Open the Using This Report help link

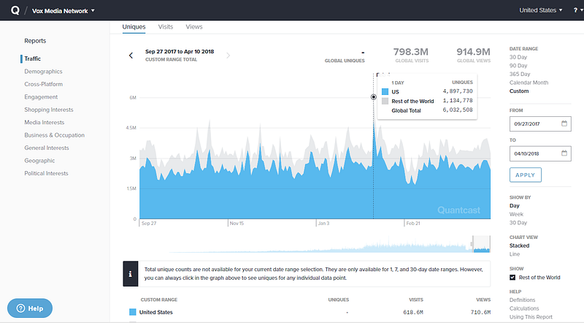[x=531, y=317]
